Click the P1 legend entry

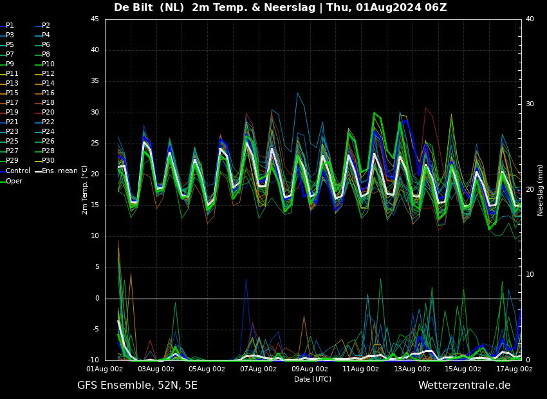tap(10, 26)
